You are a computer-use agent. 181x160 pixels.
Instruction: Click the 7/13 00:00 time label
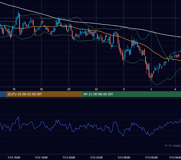point(124,157)
